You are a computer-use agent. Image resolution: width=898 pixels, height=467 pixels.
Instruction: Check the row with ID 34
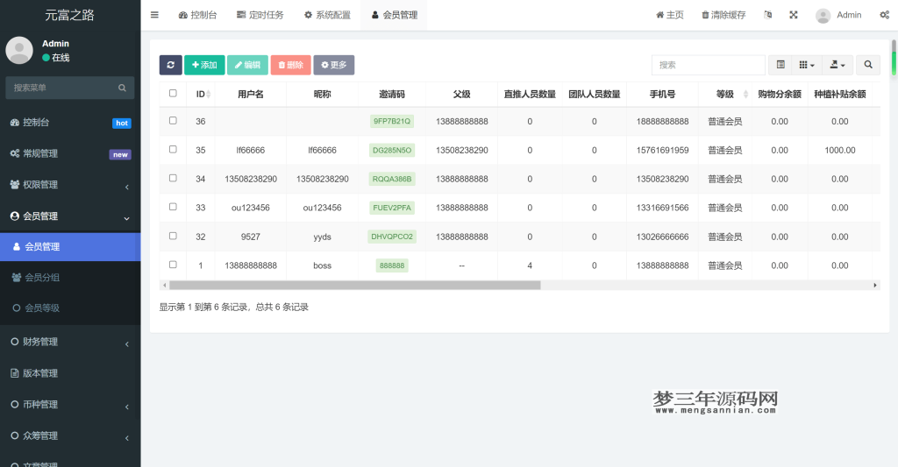pyautogui.click(x=173, y=178)
